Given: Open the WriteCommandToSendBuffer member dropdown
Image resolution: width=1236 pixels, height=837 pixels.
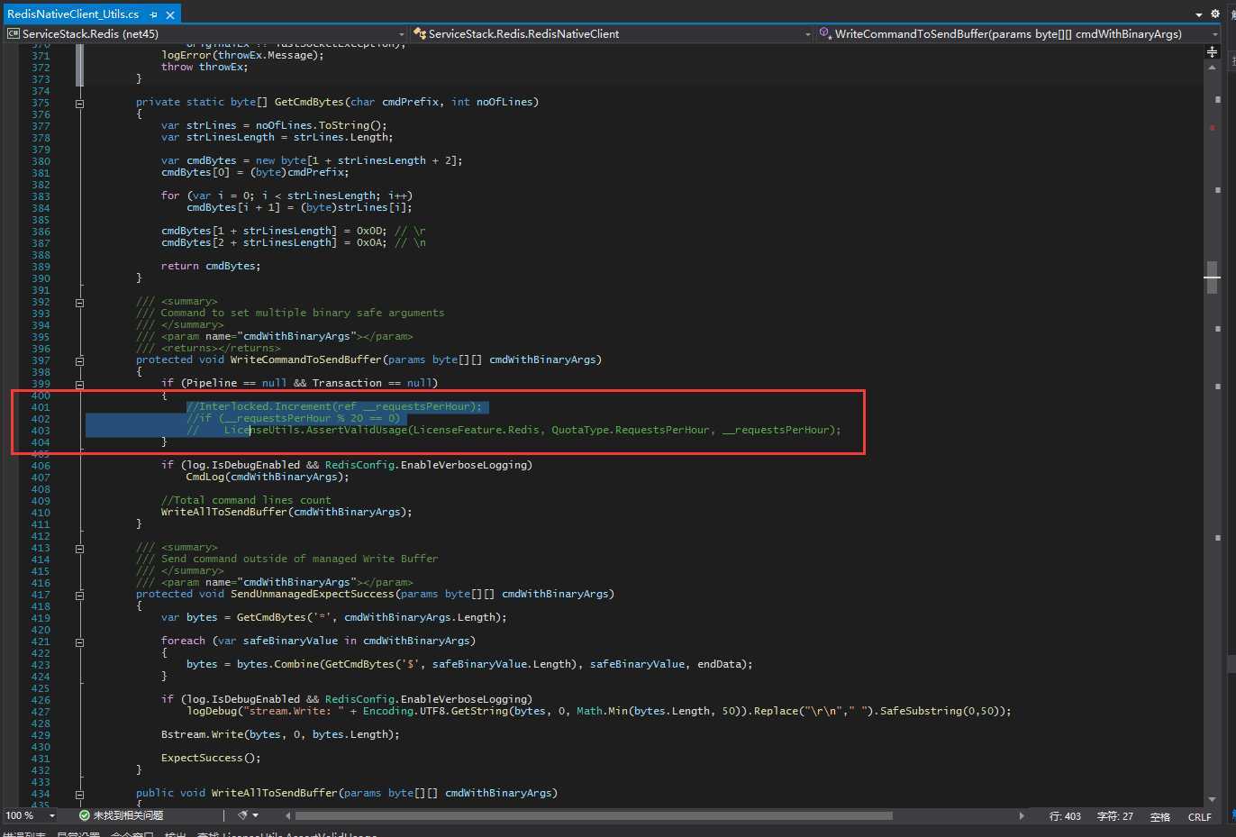Looking at the screenshot, I should 1018,33.
